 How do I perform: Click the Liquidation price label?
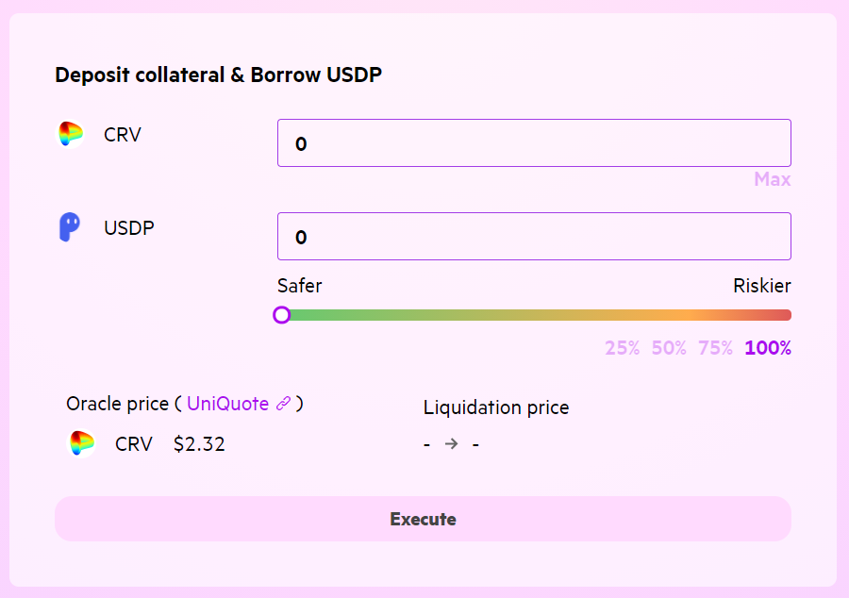(x=496, y=407)
